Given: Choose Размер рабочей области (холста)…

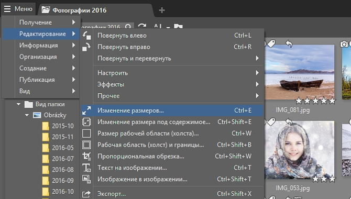Looking at the screenshot, I should point(172,134).
